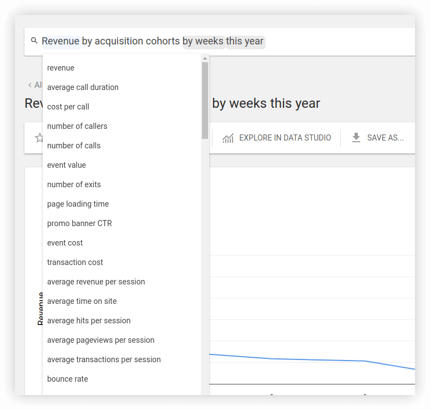Pick "cost per call" metric

point(68,107)
